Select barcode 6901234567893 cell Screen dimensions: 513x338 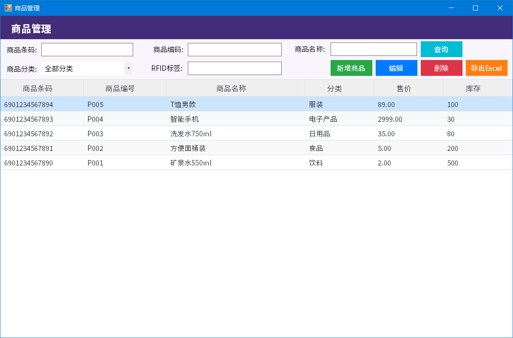42,119
